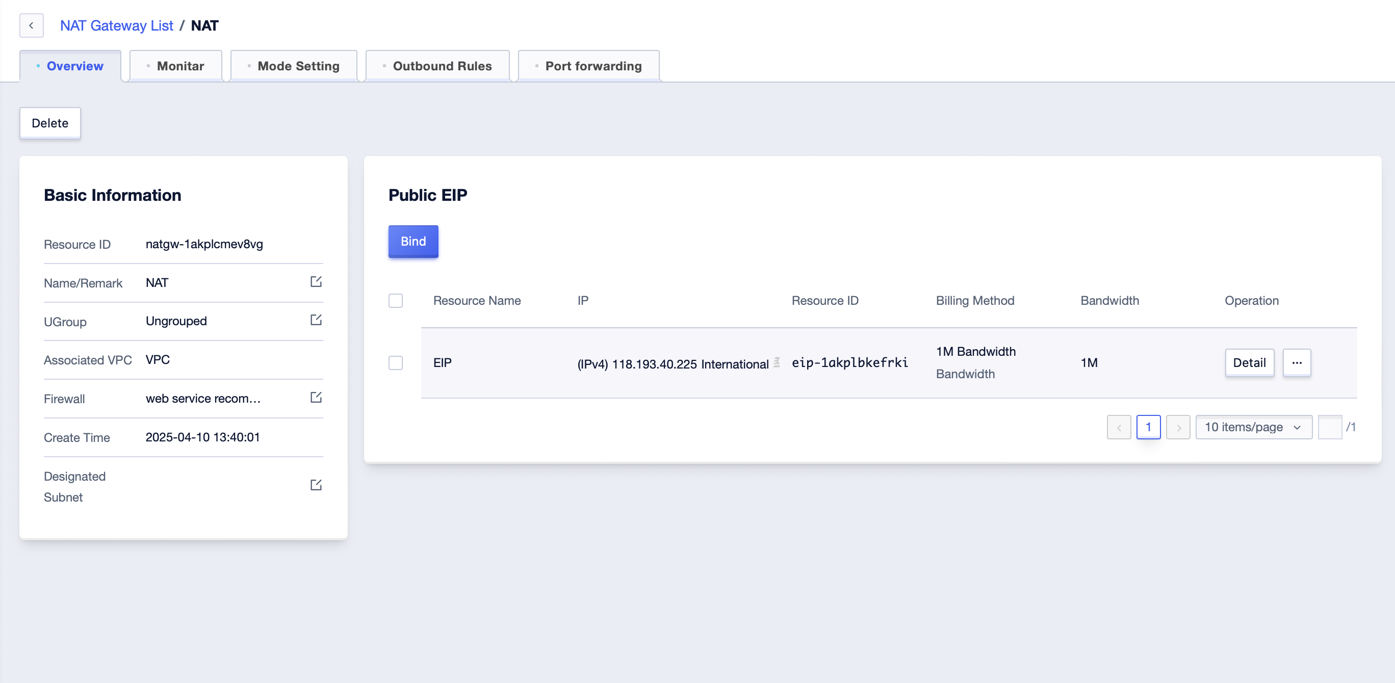Open the EIP row more-actions ellipsis
This screenshot has height=683, width=1395.
tap(1297, 362)
